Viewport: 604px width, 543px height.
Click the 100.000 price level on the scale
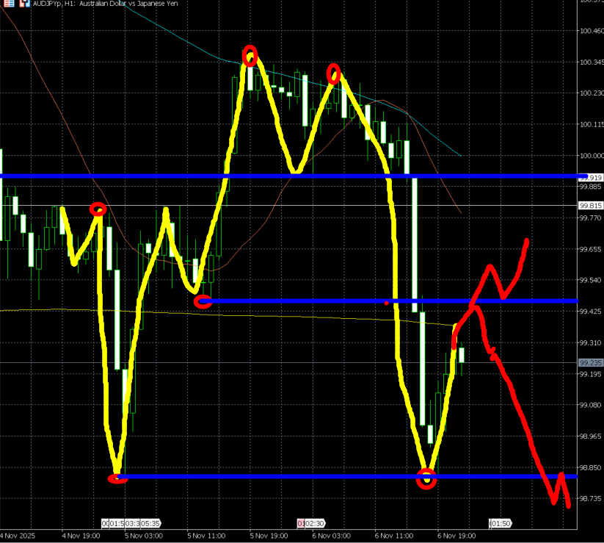coord(590,156)
